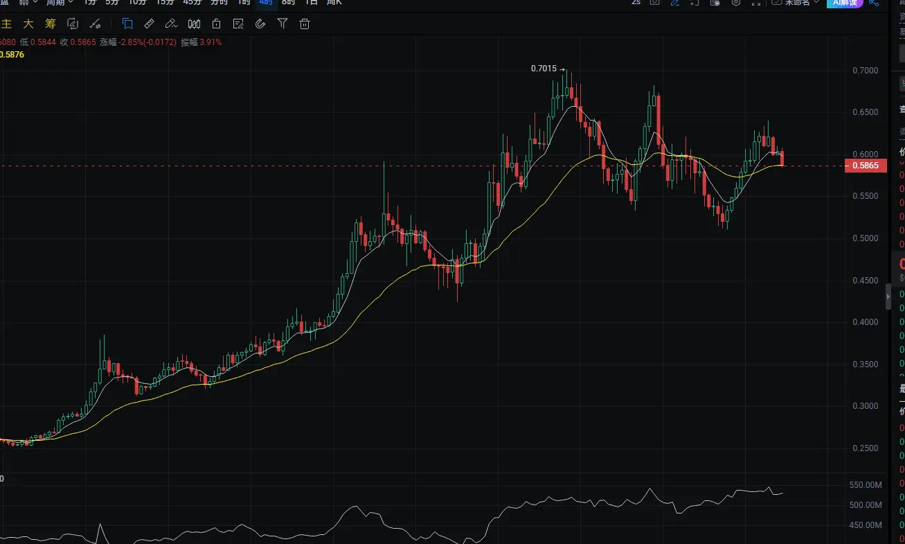The image size is (905, 544).
Task: Switch to the 5分 timeframe
Action: [112, 2]
